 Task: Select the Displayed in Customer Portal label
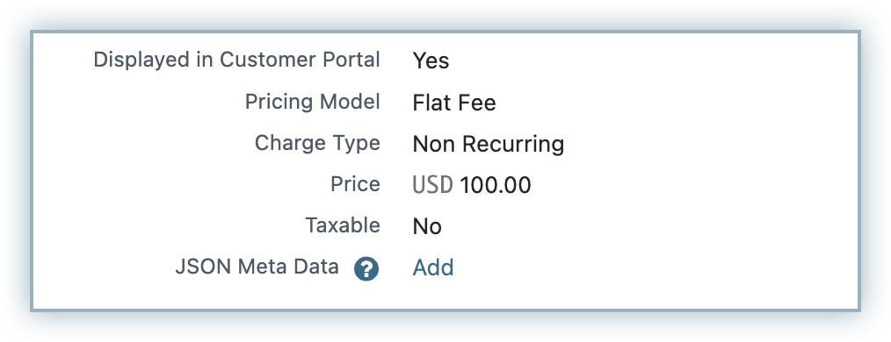(x=236, y=61)
